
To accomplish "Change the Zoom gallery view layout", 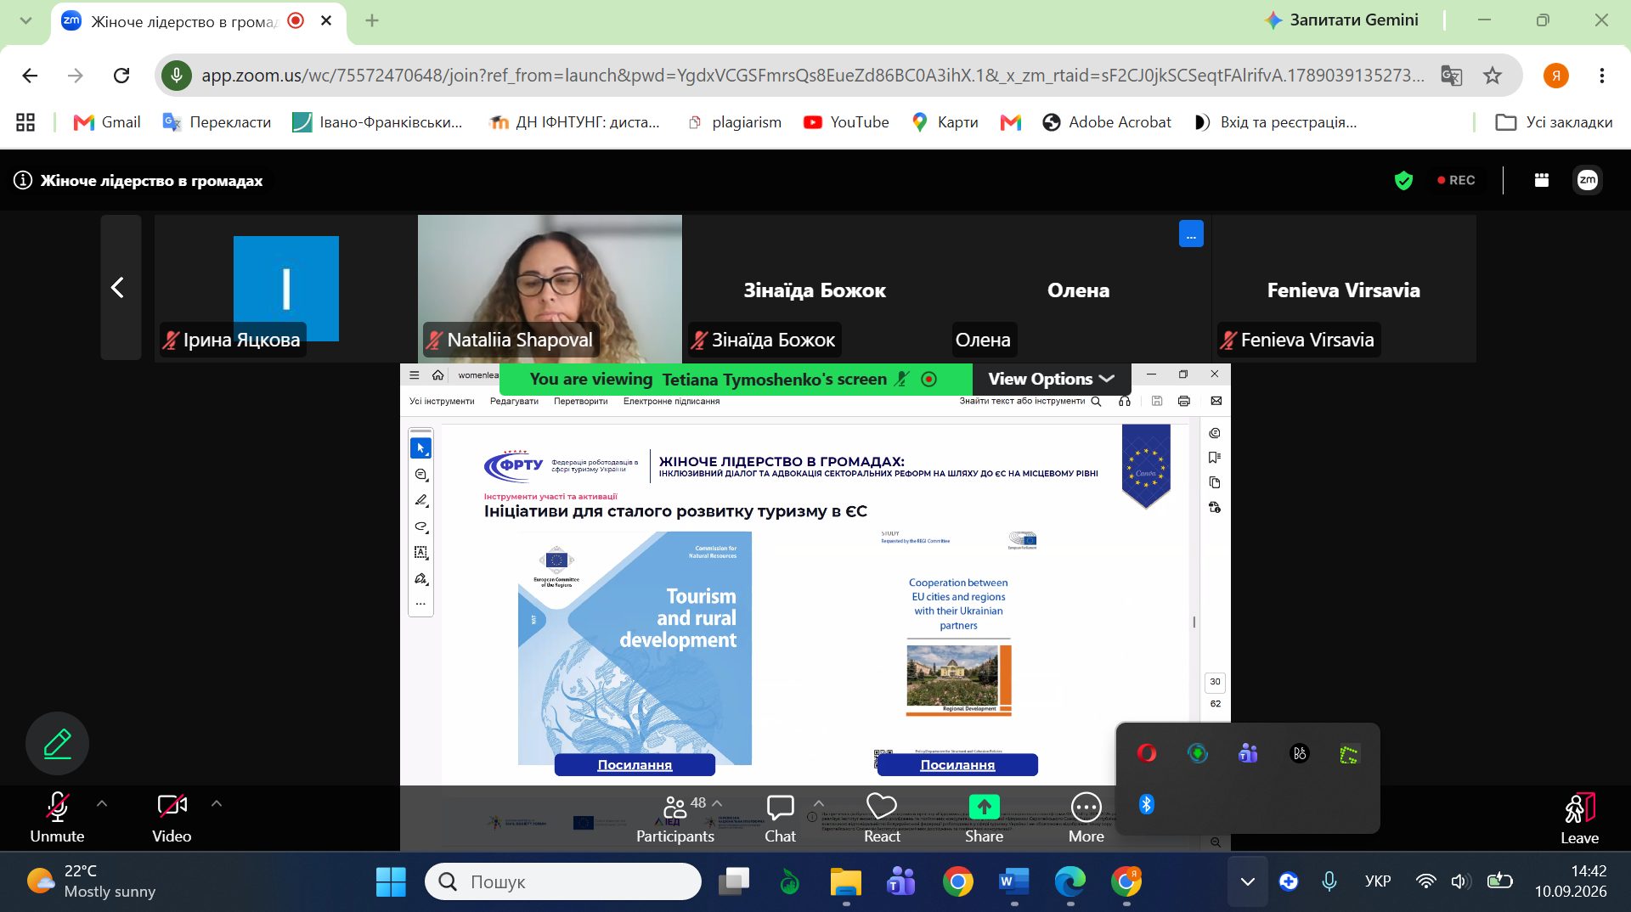I will pos(1542,180).
